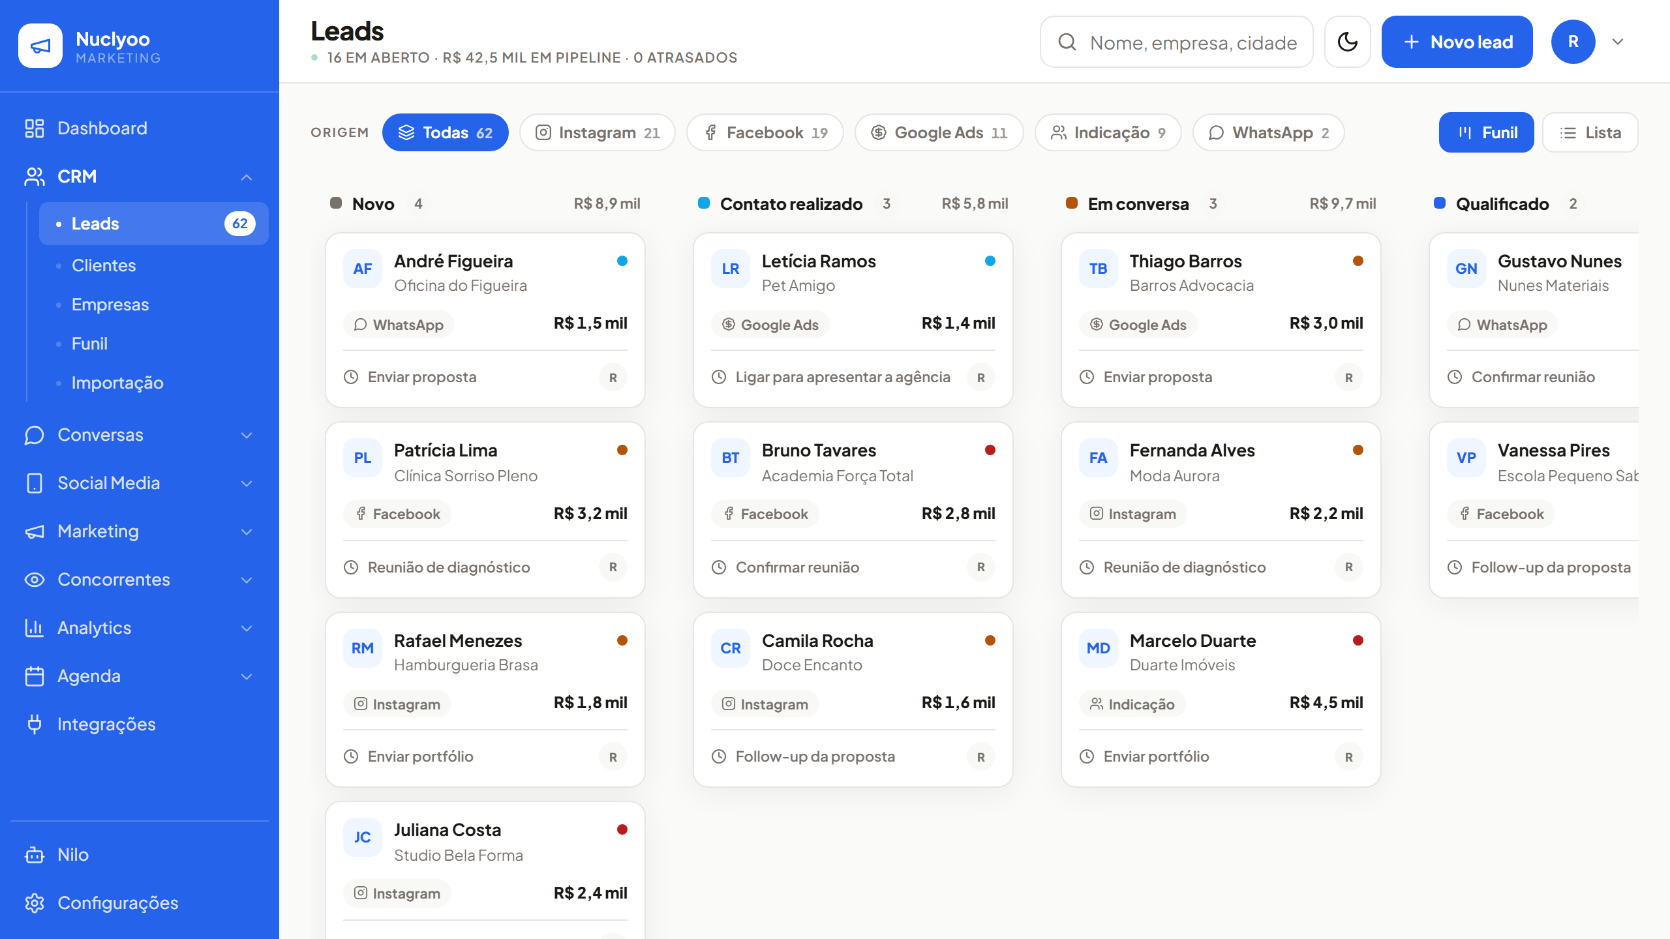Image resolution: width=1670 pixels, height=939 pixels.
Task: Click the blue status dot on André Figueira card
Action: tap(622, 261)
